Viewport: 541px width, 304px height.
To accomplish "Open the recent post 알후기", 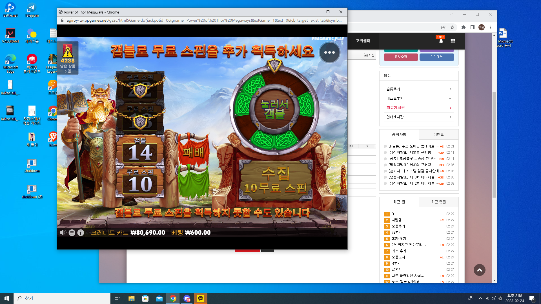I will click(x=396, y=270).
